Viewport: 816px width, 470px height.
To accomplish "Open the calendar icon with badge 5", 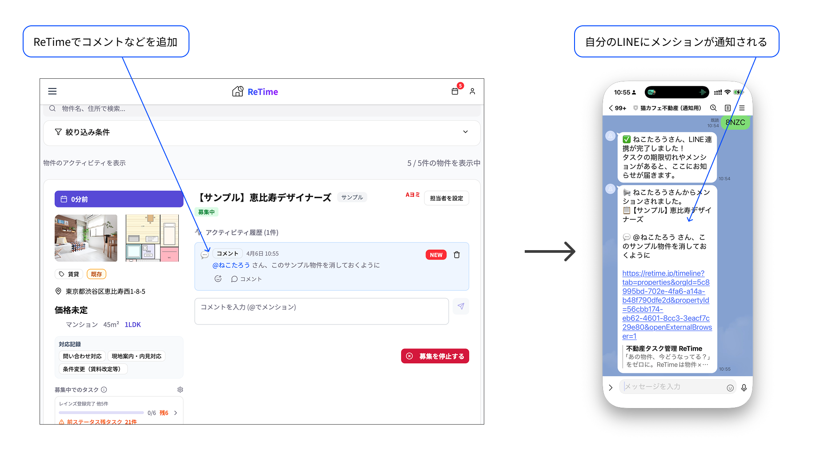I will point(455,91).
